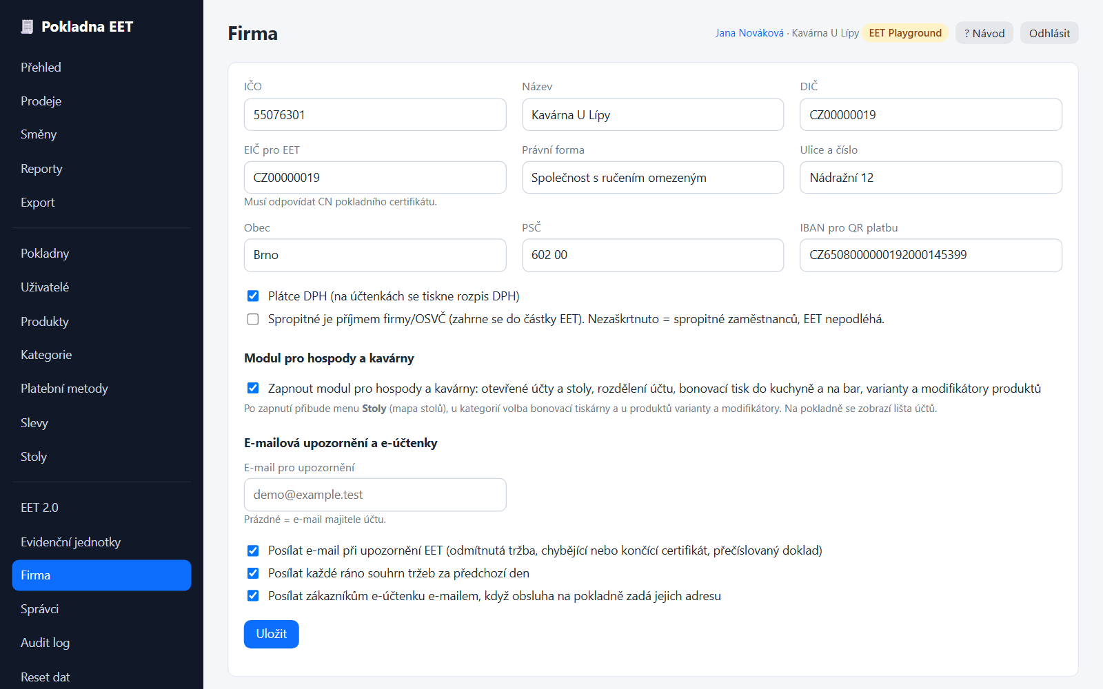Open the Správci page
The image size is (1103, 689).
[101, 609]
